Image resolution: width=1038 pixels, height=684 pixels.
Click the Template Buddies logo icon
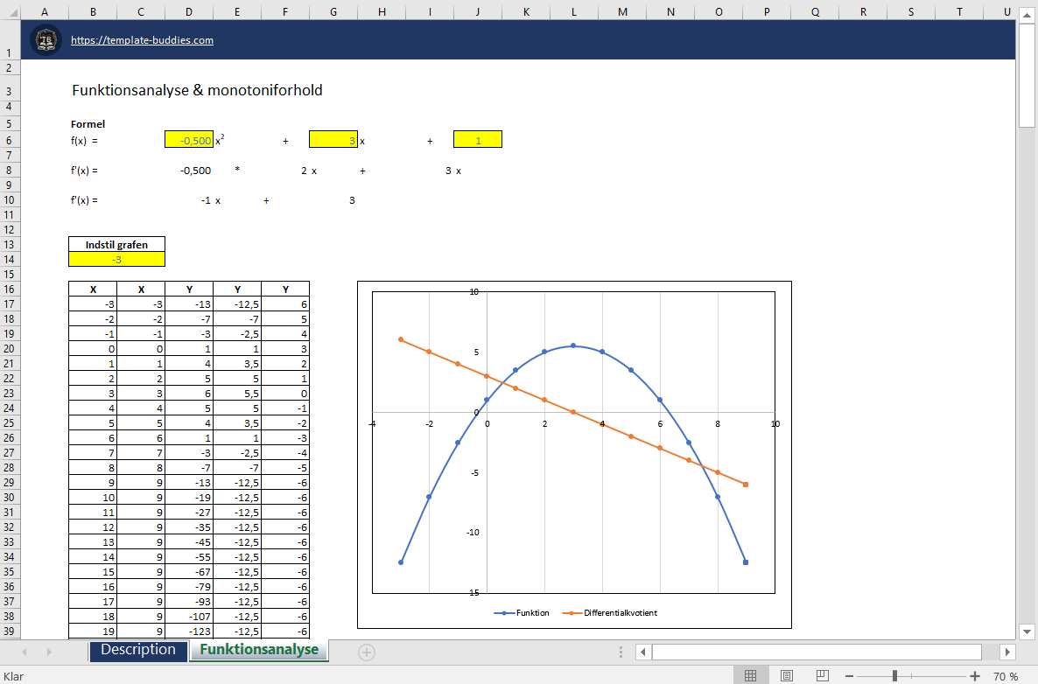pyautogui.click(x=46, y=40)
